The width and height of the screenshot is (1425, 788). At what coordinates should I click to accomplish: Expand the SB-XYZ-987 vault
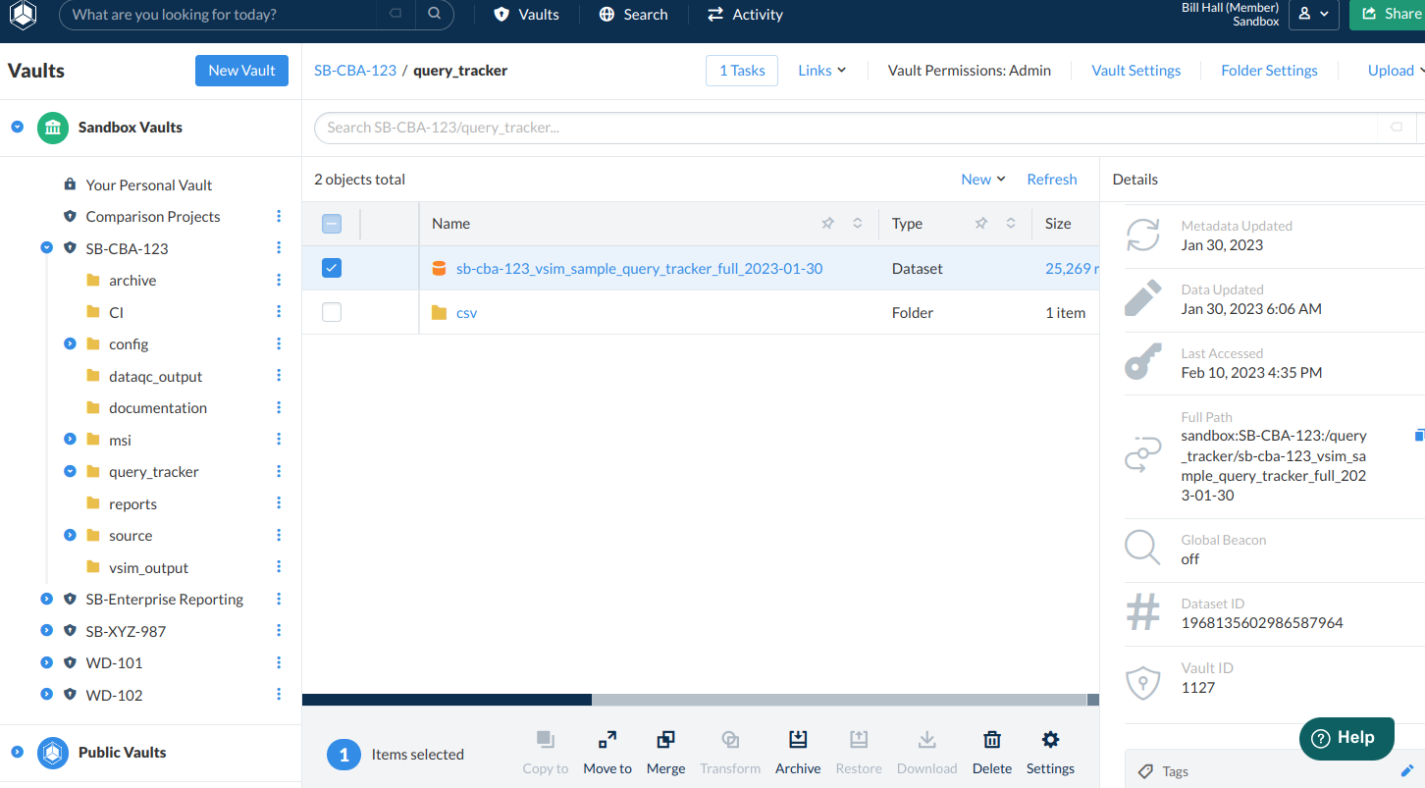point(46,631)
